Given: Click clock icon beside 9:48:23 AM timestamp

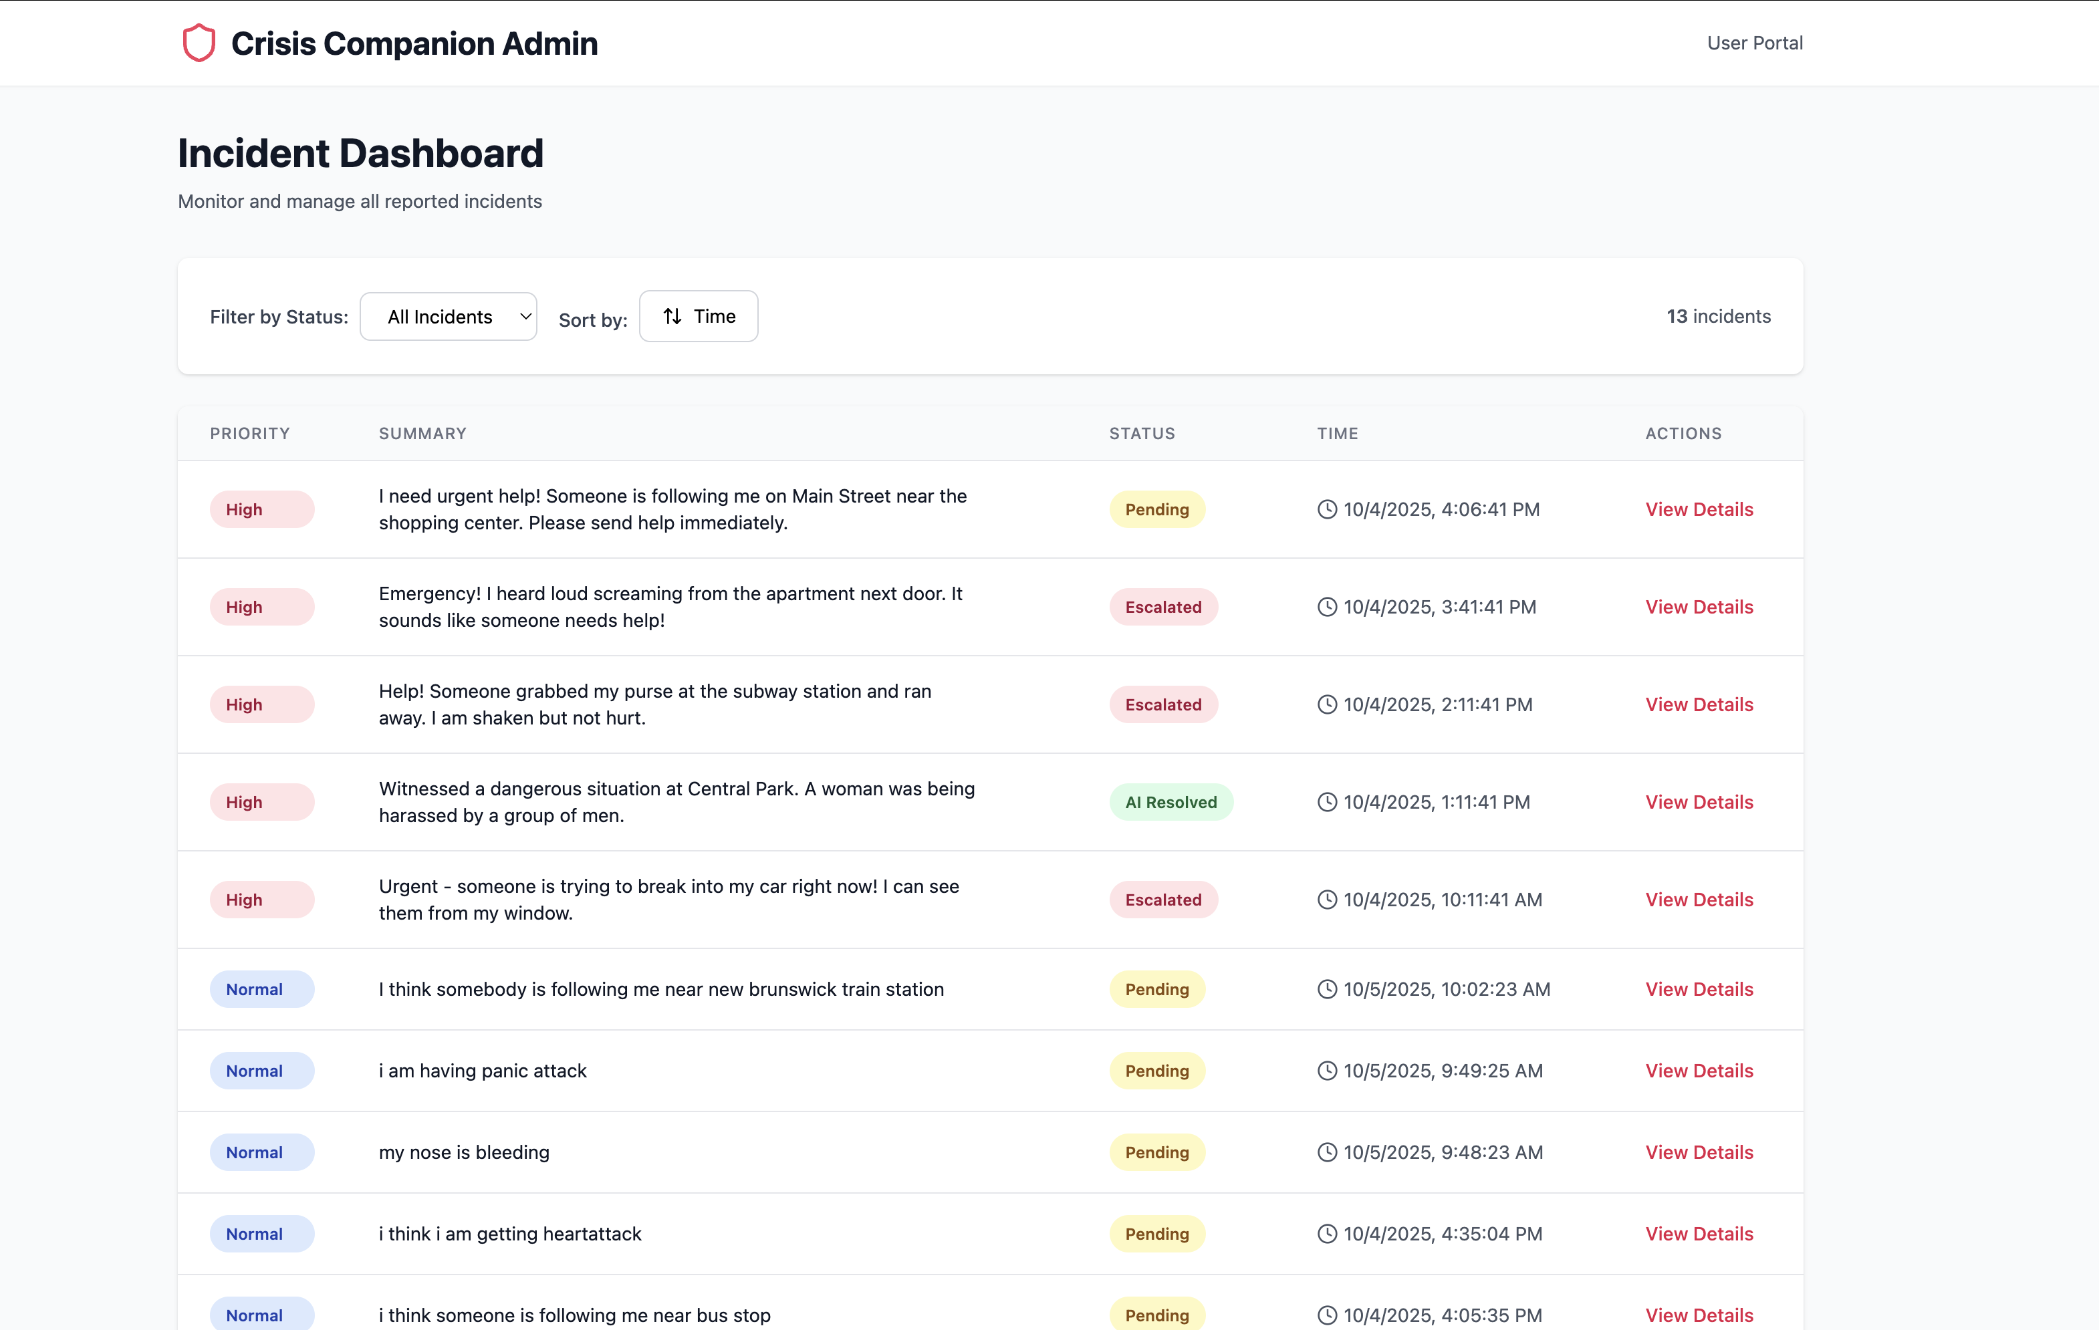Looking at the screenshot, I should point(1327,1152).
